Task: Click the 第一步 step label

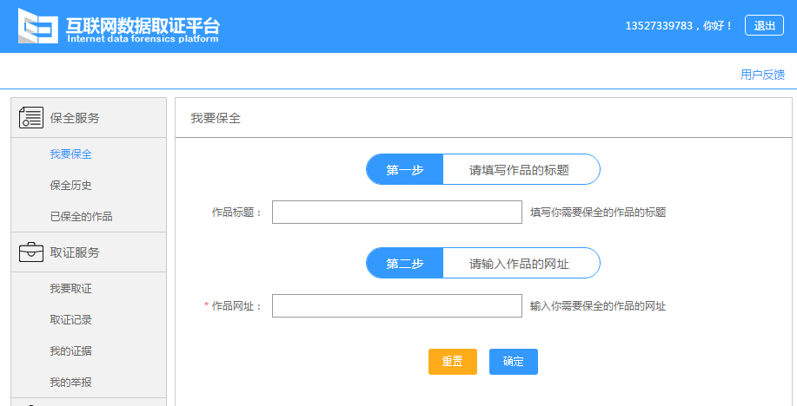Action: (x=405, y=169)
